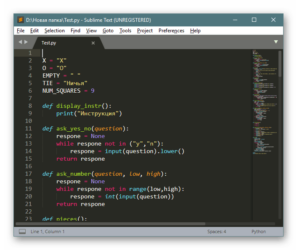Open the Preferences menu
This screenshot has height=250, width=297.
coord(171,31)
